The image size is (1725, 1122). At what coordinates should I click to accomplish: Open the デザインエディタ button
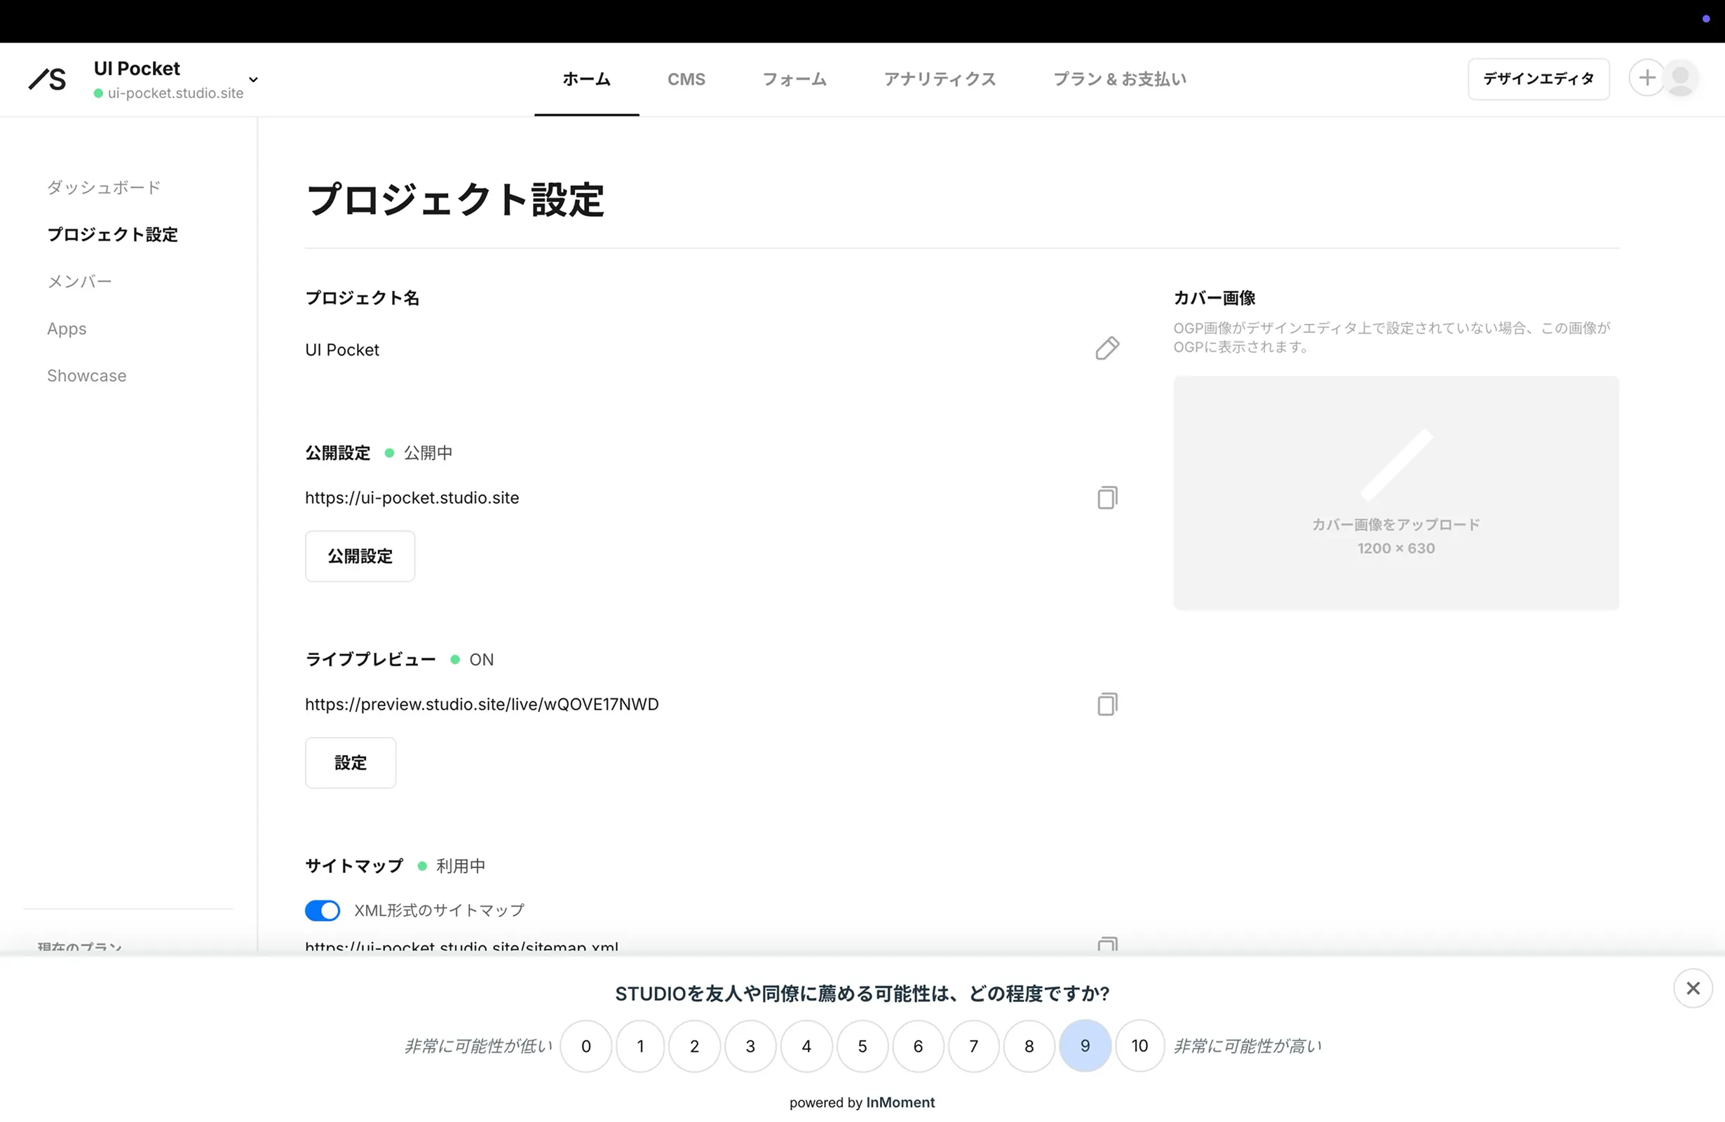(x=1538, y=79)
